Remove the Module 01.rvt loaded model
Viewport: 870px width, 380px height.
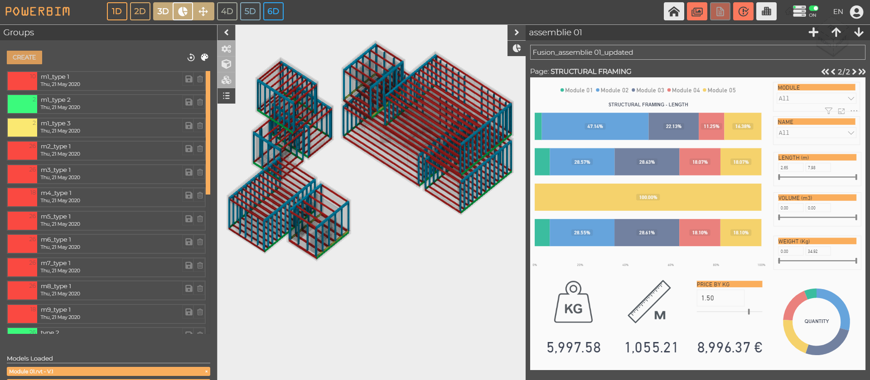(x=207, y=371)
